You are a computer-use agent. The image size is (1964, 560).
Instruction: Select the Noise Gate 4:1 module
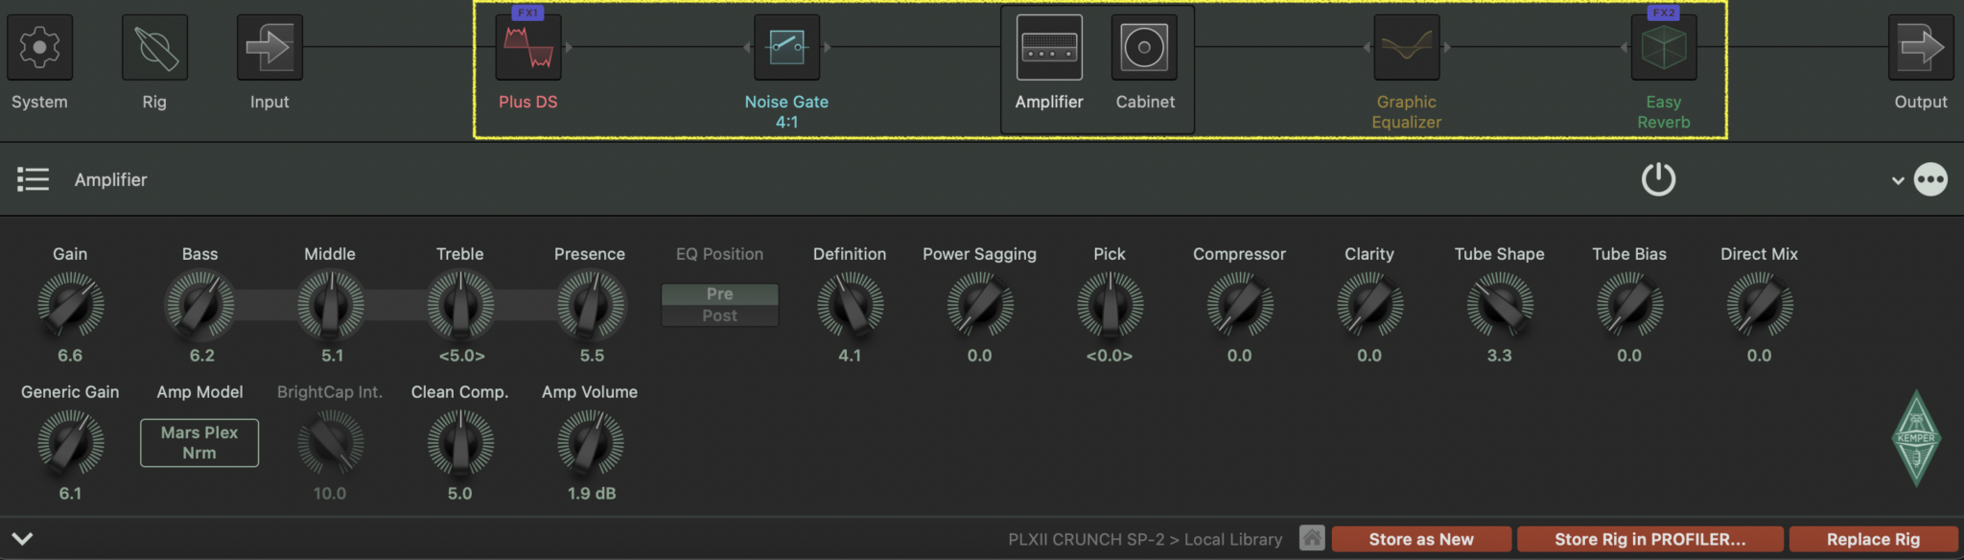[x=786, y=47]
